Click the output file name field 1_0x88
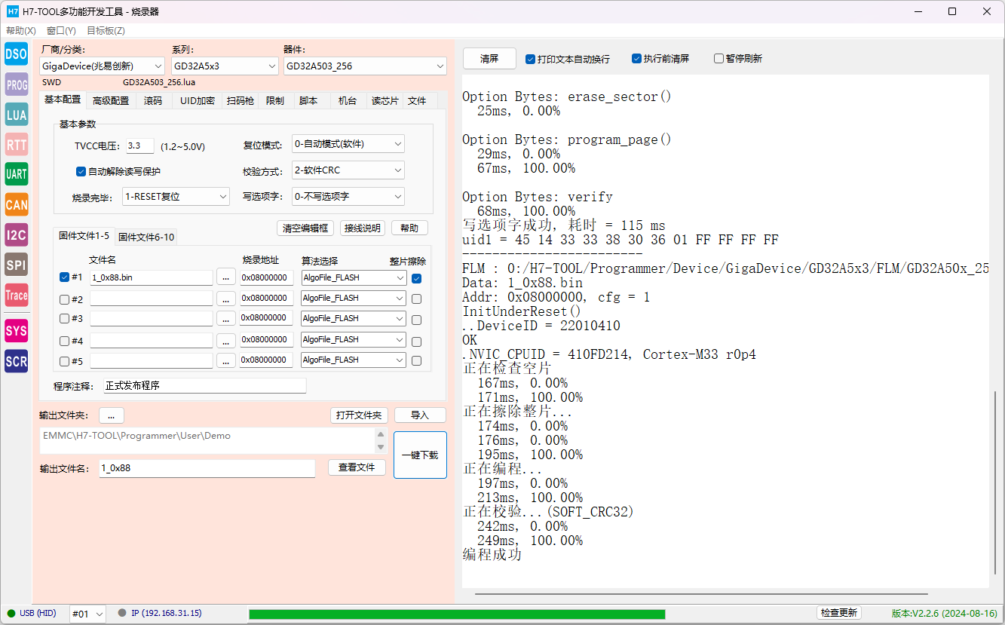This screenshot has width=1005, height=625. tap(207, 468)
